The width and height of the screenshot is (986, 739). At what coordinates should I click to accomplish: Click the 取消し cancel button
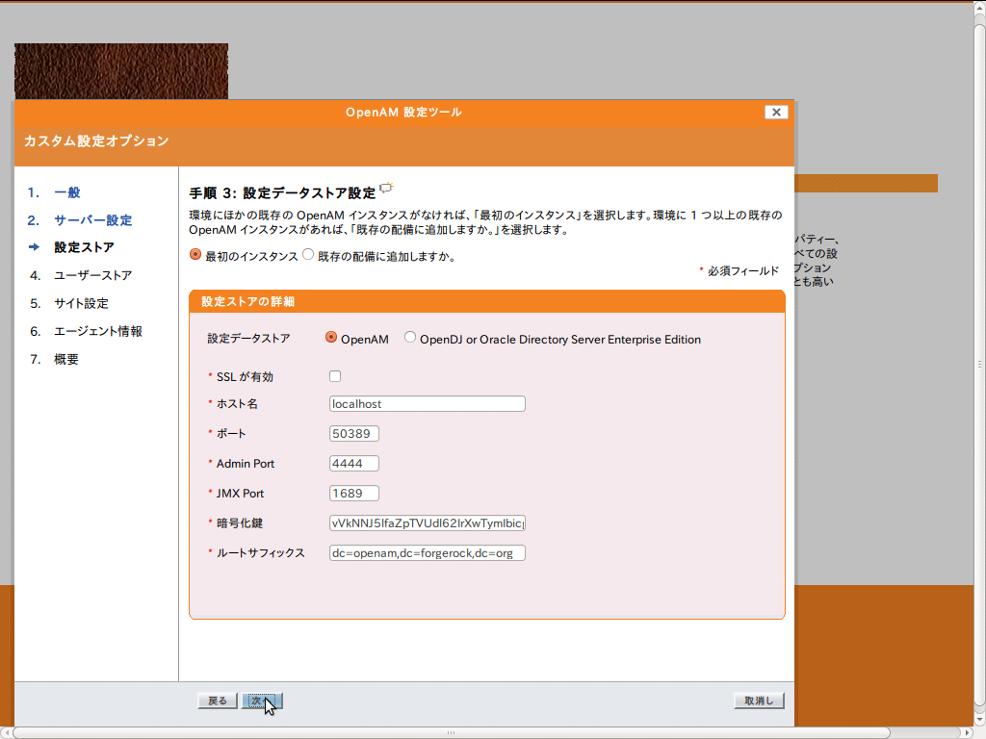tap(759, 701)
